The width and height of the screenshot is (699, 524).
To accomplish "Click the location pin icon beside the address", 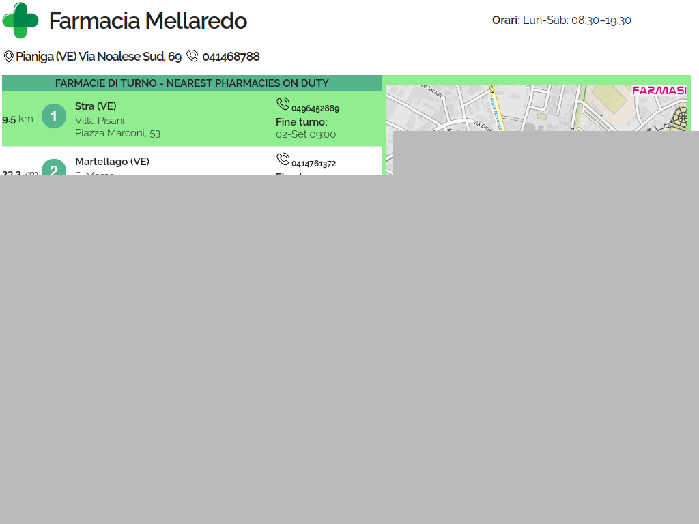I will coord(9,57).
